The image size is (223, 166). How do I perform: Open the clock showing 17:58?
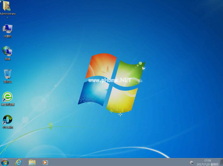208,160
